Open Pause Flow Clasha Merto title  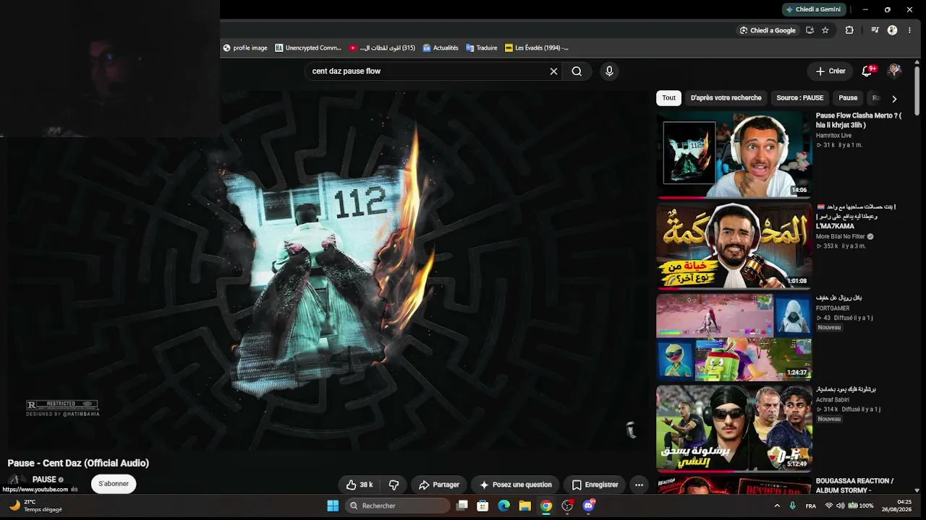pos(859,120)
